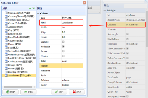Click the PostalCode column icon

pyautogui.click(x=6, y=37)
